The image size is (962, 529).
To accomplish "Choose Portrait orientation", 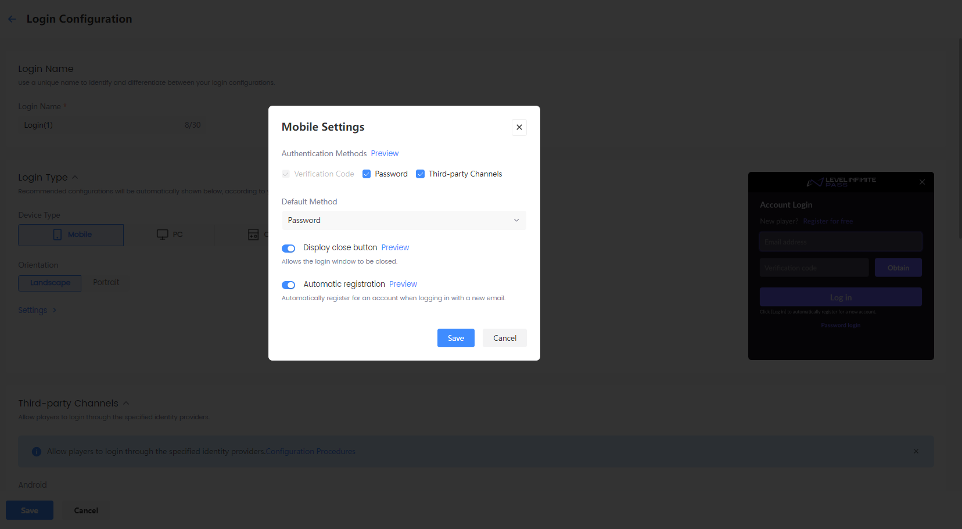I will click(x=106, y=282).
